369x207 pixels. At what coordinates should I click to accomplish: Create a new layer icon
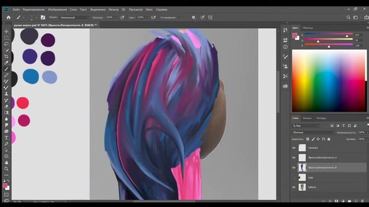pos(356,201)
